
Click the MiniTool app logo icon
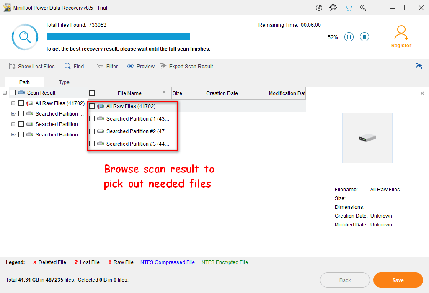(x=7, y=8)
